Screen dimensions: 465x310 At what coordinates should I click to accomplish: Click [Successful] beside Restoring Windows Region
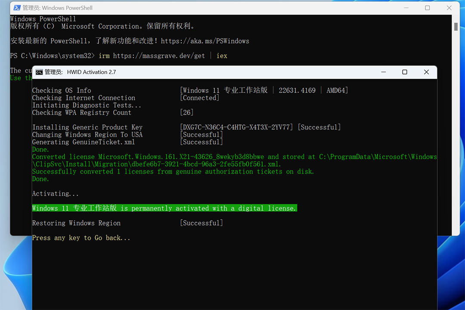pos(201,223)
